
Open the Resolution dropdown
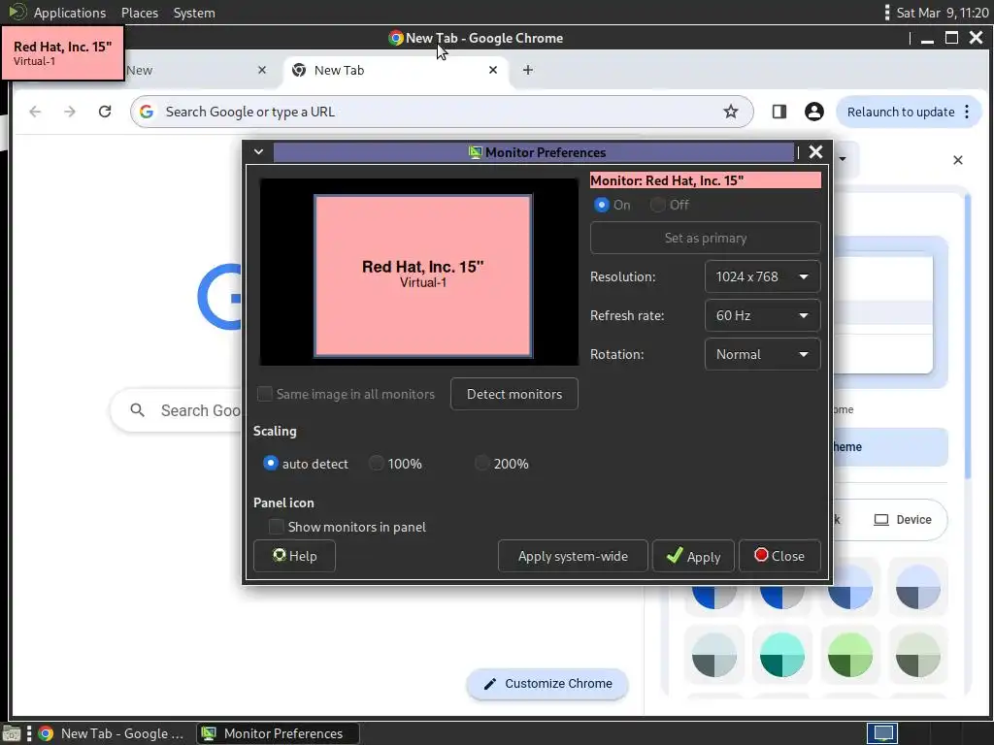click(762, 276)
